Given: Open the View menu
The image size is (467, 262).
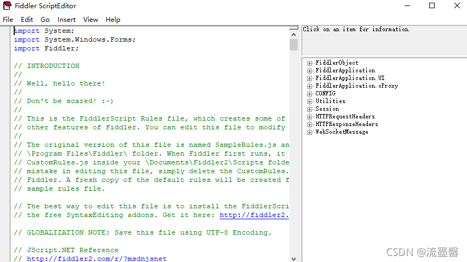Looking at the screenshot, I should point(90,20).
